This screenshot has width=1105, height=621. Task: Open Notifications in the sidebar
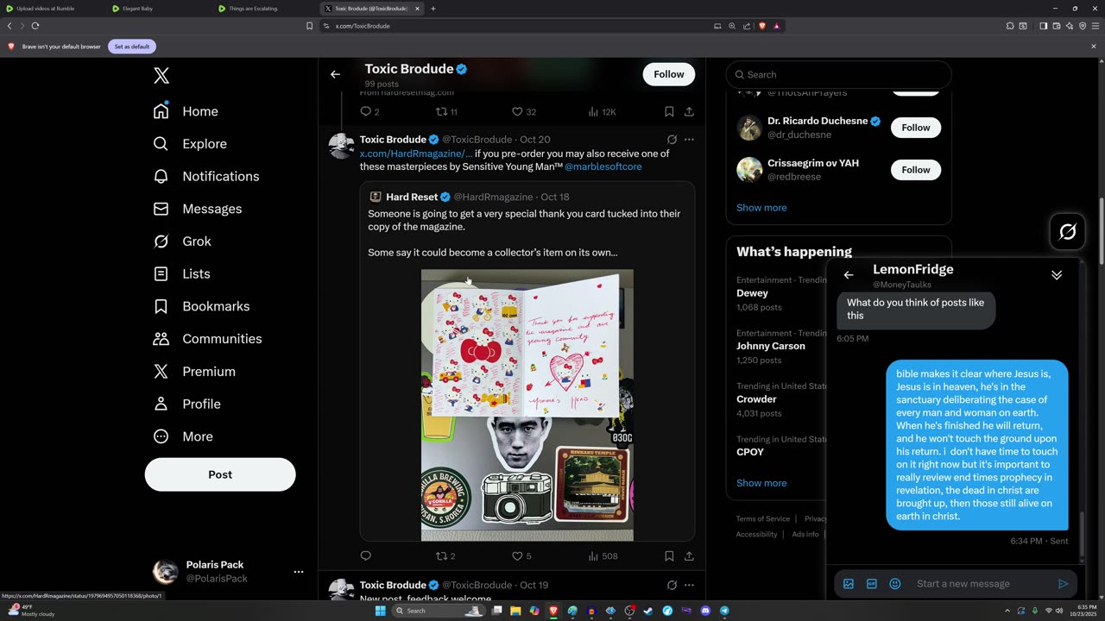(205, 176)
